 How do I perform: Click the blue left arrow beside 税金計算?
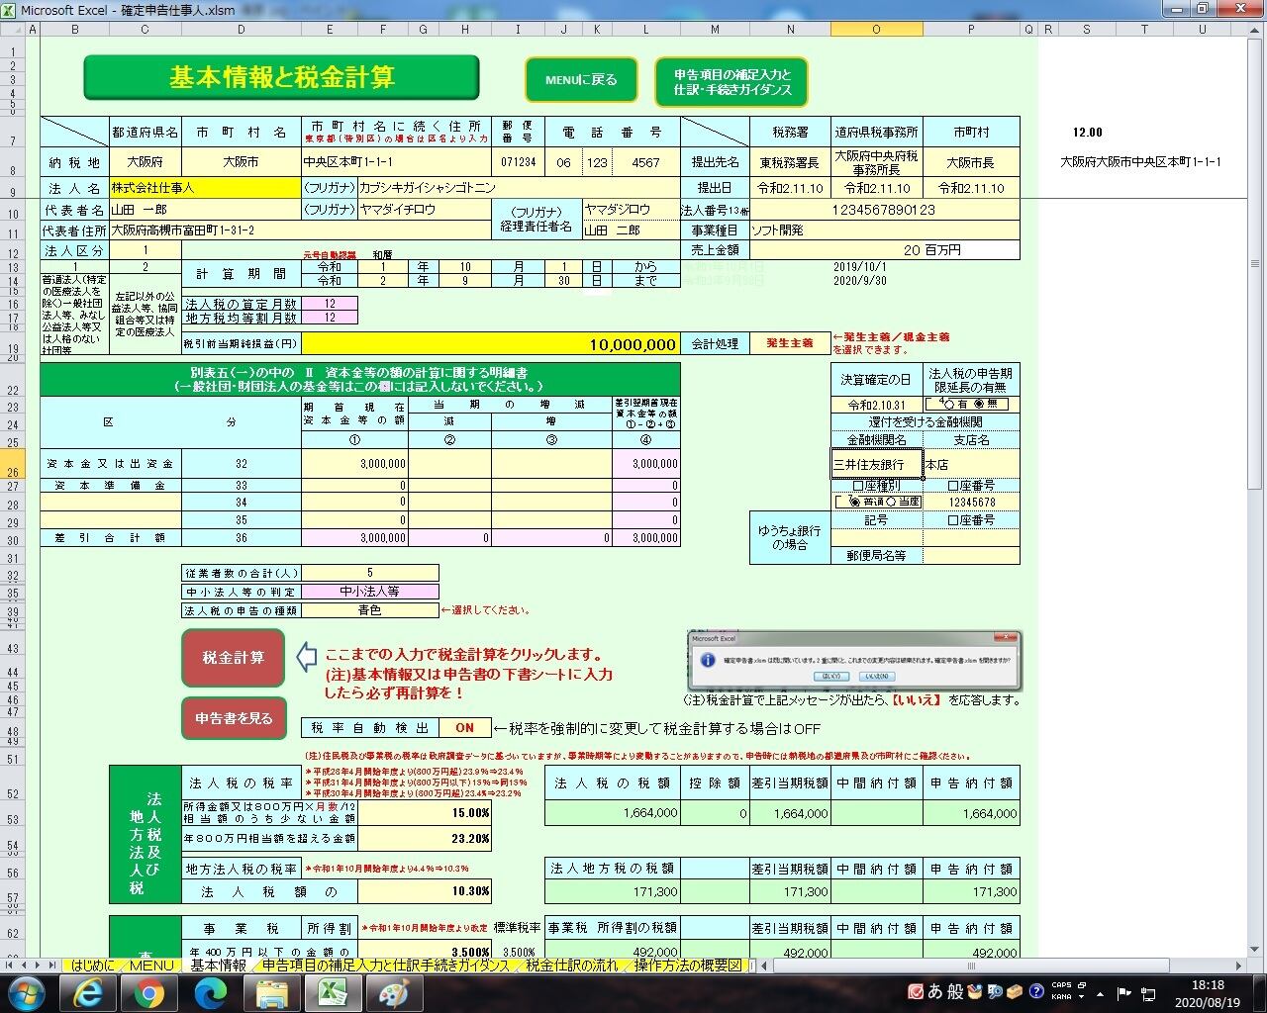pos(306,657)
